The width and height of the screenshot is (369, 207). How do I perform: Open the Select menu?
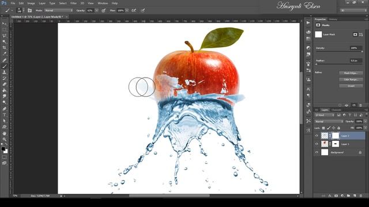point(63,3)
